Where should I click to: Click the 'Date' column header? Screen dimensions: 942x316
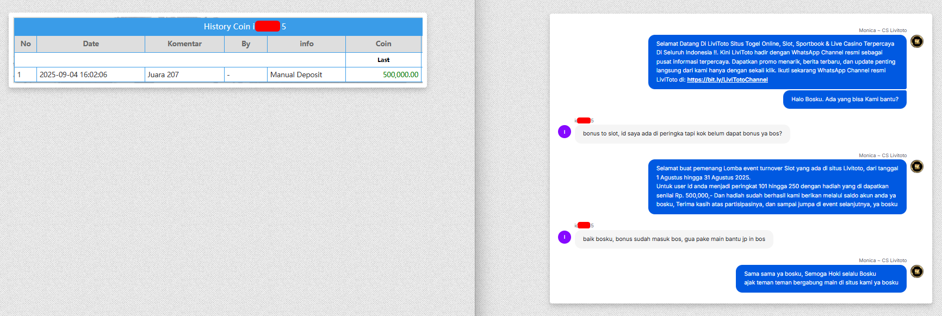91,44
